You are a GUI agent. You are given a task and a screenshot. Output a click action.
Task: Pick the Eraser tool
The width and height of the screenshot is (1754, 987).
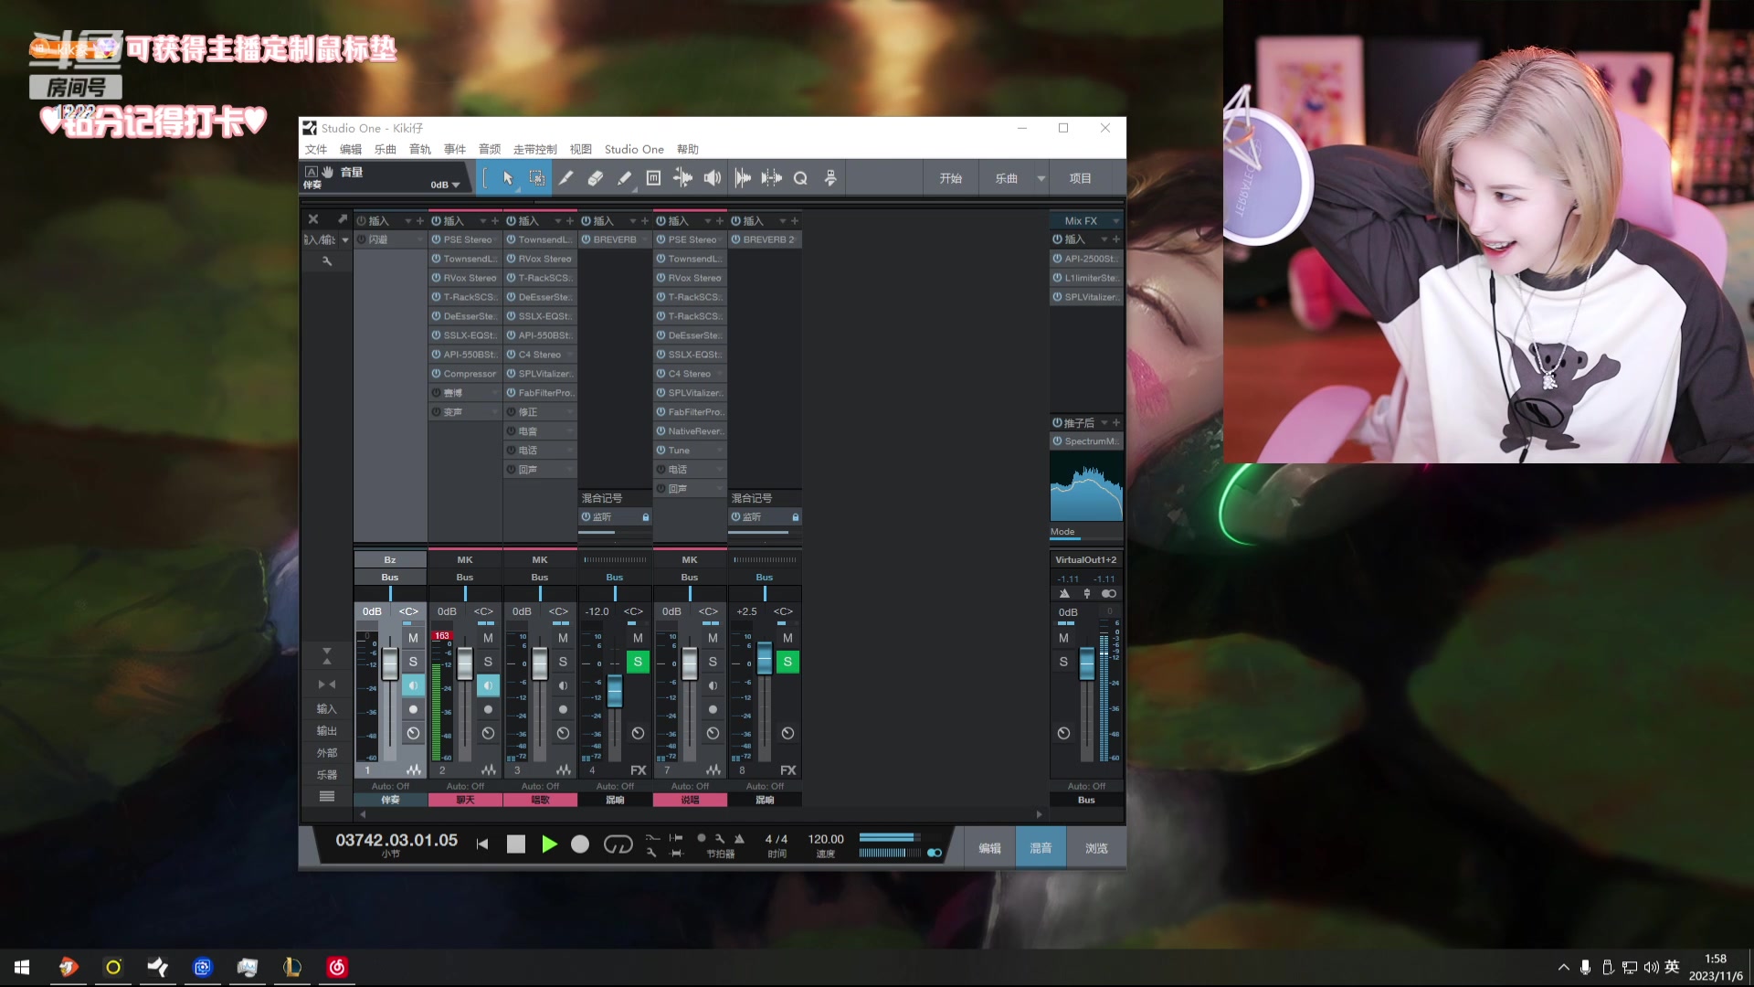click(x=595, y=178)
